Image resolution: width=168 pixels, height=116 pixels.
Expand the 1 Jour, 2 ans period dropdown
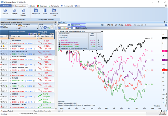(35, 36)
